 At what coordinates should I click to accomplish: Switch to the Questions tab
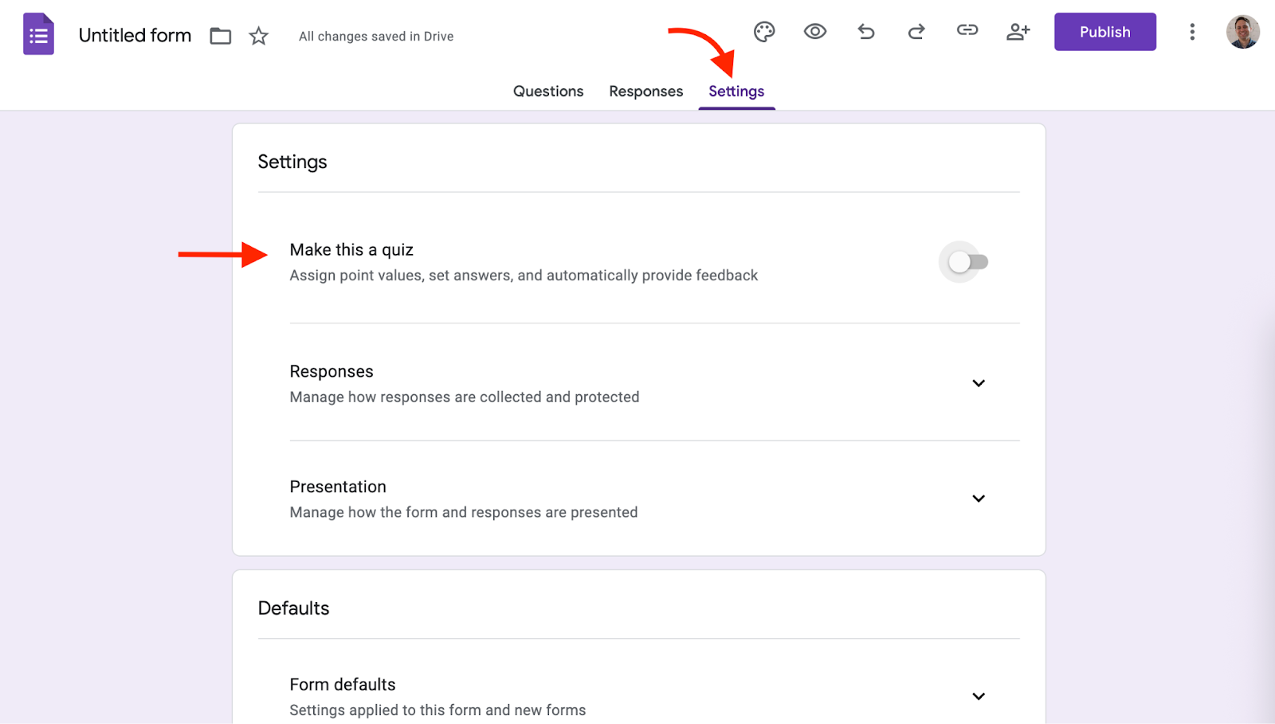tap(548, 92)
